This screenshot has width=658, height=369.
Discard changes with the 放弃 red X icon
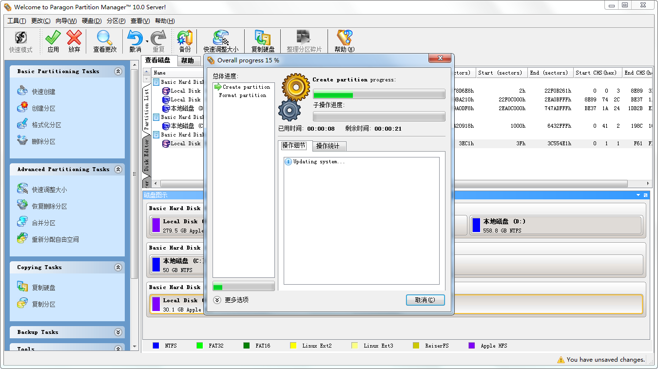(x=74, y=38)
